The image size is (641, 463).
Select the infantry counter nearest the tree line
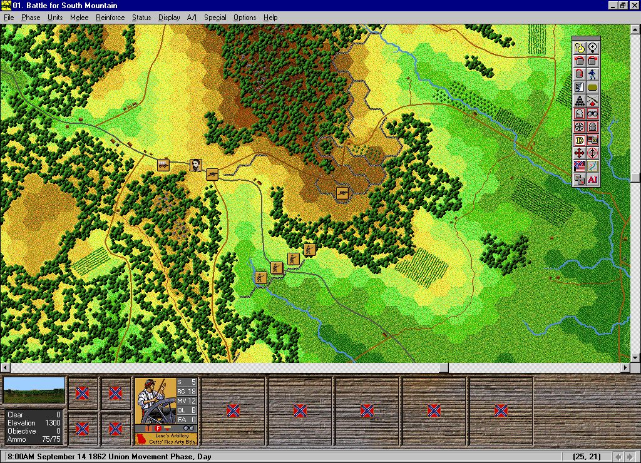coord(310,249)
